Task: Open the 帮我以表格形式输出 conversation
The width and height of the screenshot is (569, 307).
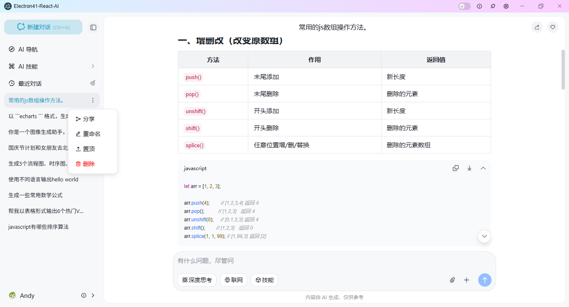Action: click(x=52, y=211)
